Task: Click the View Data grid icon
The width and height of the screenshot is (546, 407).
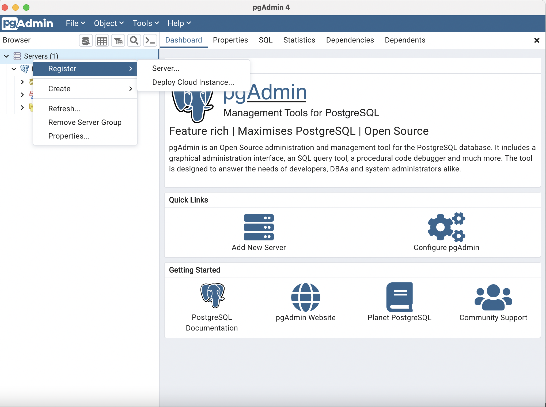Action: coord(102,41)
